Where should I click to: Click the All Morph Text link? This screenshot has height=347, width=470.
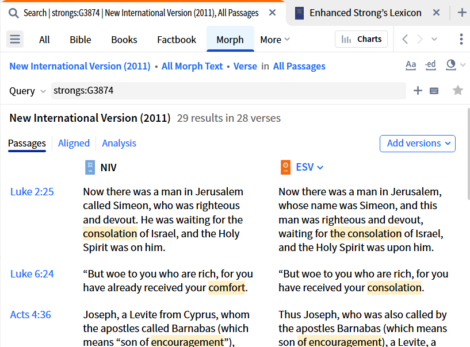point(192,66)
